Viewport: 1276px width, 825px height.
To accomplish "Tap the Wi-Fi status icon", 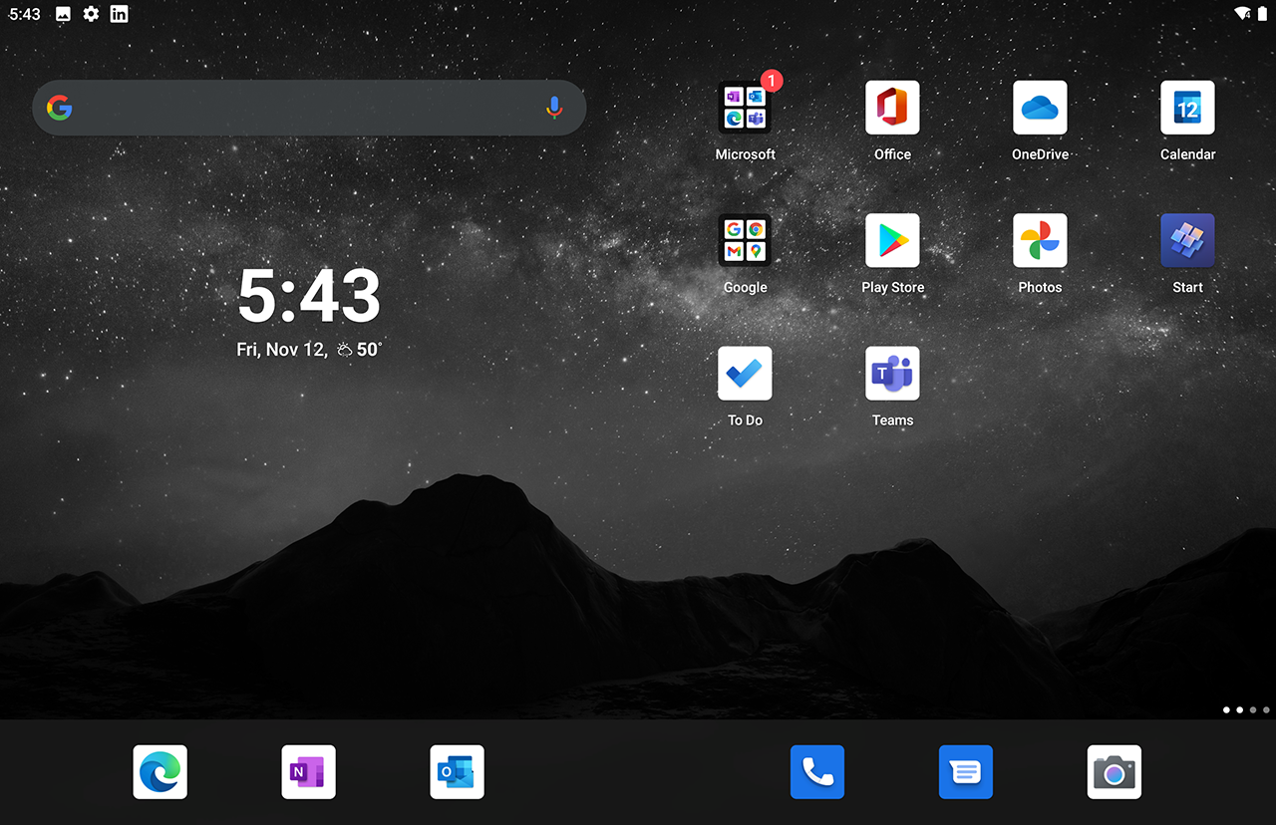I will click(x=1242, y=14).
